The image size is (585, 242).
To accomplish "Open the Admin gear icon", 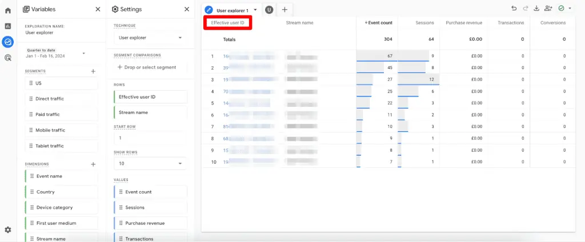I will 8,229.
